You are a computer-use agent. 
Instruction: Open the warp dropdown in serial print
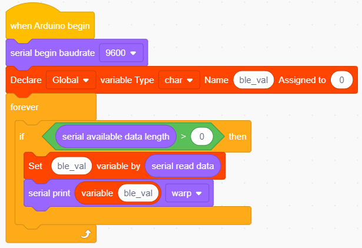187,193
